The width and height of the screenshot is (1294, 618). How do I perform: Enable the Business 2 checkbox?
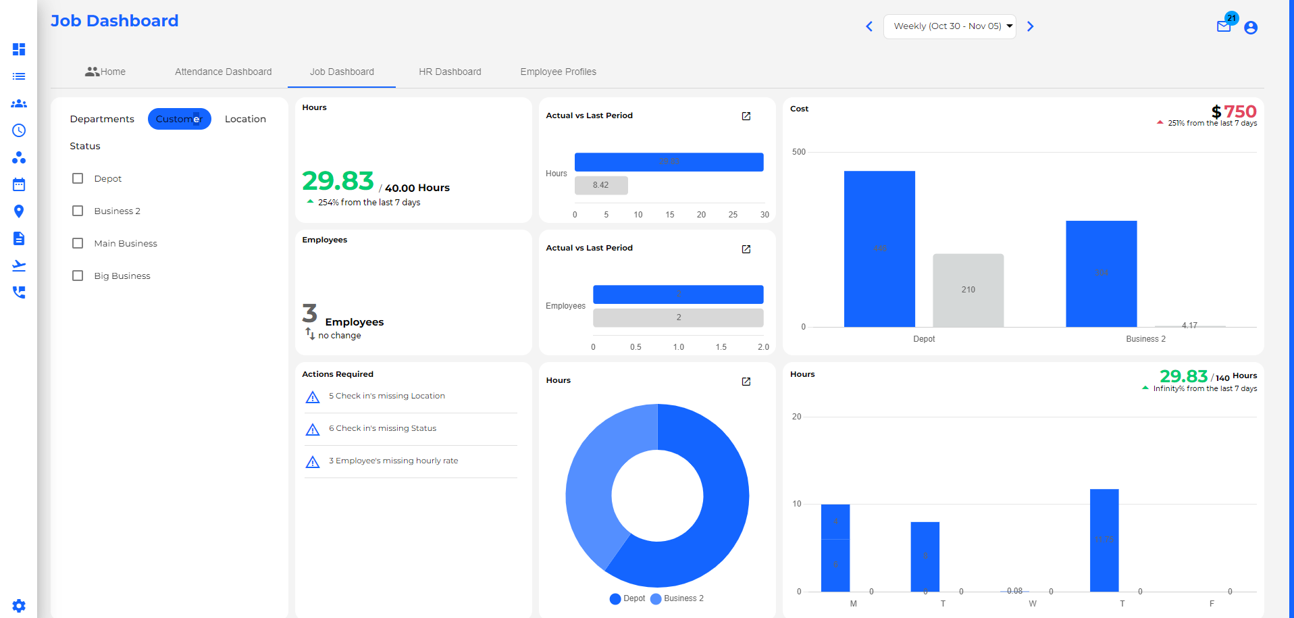pos(77,210)
